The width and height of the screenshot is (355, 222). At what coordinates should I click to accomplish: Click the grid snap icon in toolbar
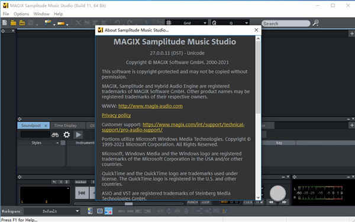(169, 22)
